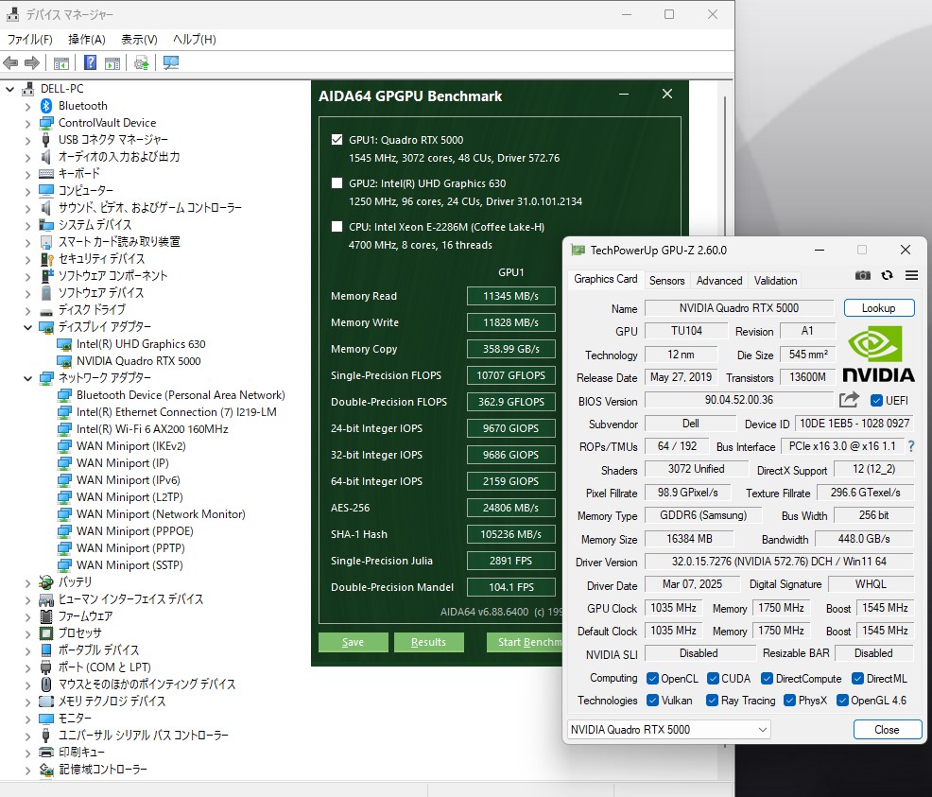Click the DELL-PC computer icon
Viewport: 932px width, 797px height.
[28, 89]
